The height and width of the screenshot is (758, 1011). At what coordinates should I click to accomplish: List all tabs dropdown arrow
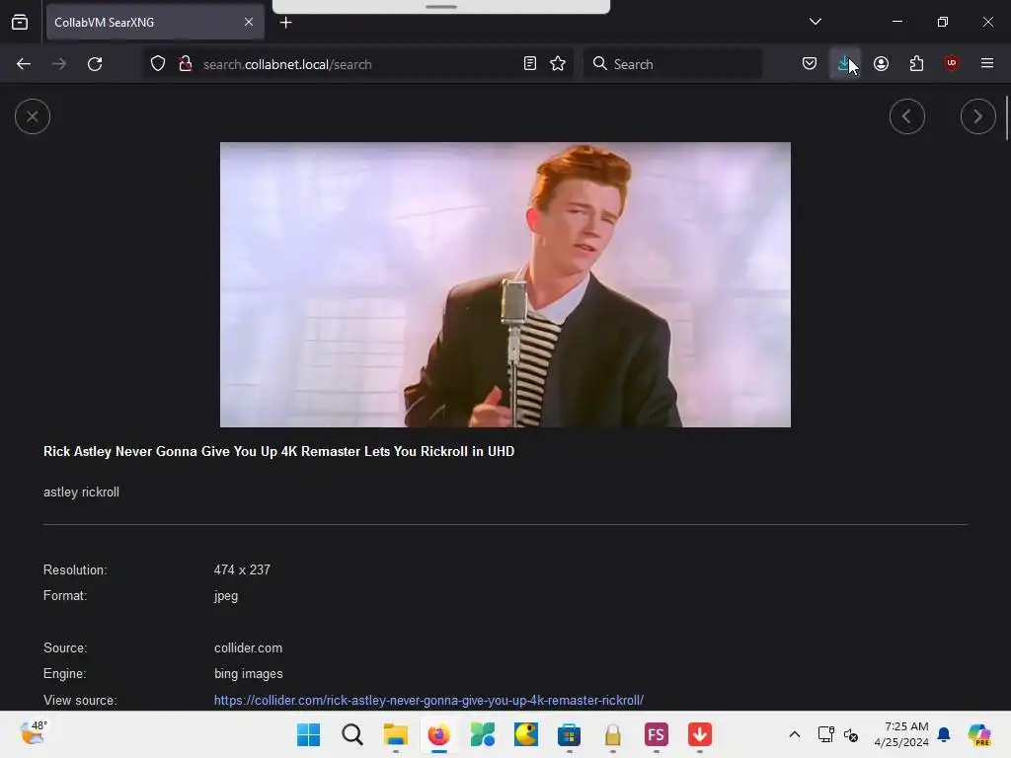[x=815, y=22]
